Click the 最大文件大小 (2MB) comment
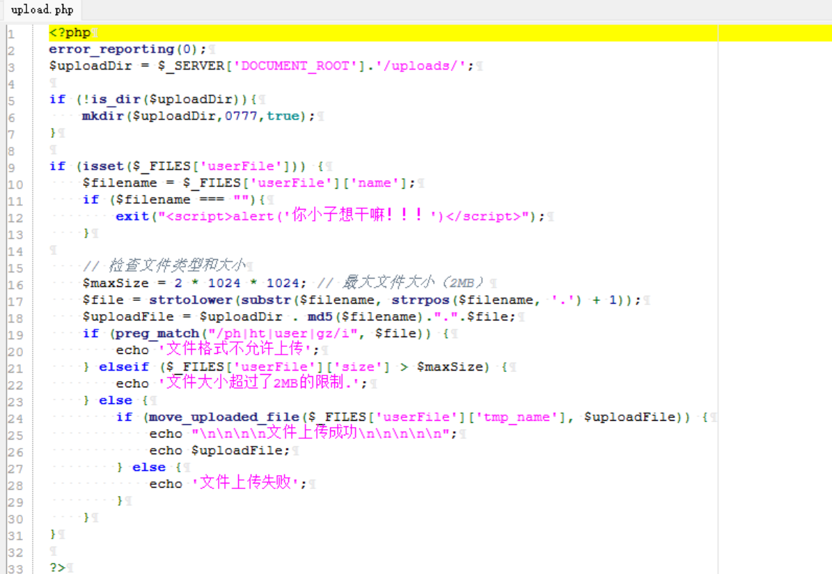 (400, 282)
